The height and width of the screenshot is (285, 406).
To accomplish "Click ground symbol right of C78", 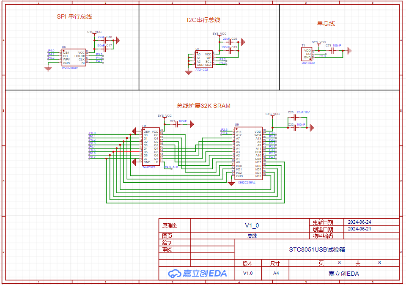I will click(x=349, y=50).
